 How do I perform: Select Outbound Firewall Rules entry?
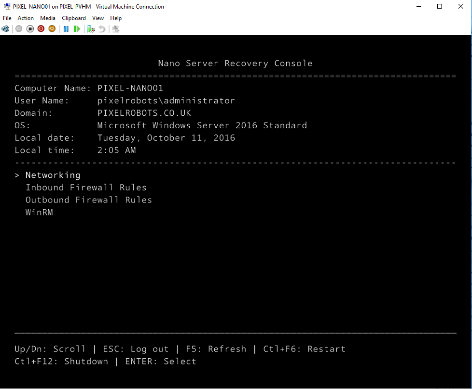pyautogui.click(x=88, y=200)
